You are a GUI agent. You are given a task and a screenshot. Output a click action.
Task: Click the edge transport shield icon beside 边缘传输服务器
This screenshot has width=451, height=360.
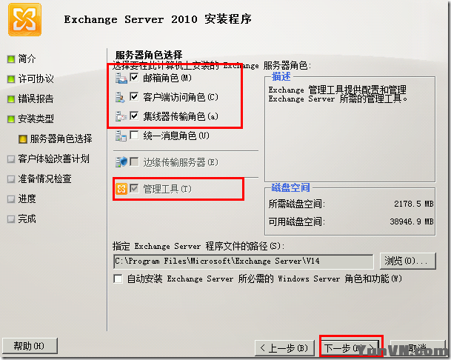click(x=121, y=162)
